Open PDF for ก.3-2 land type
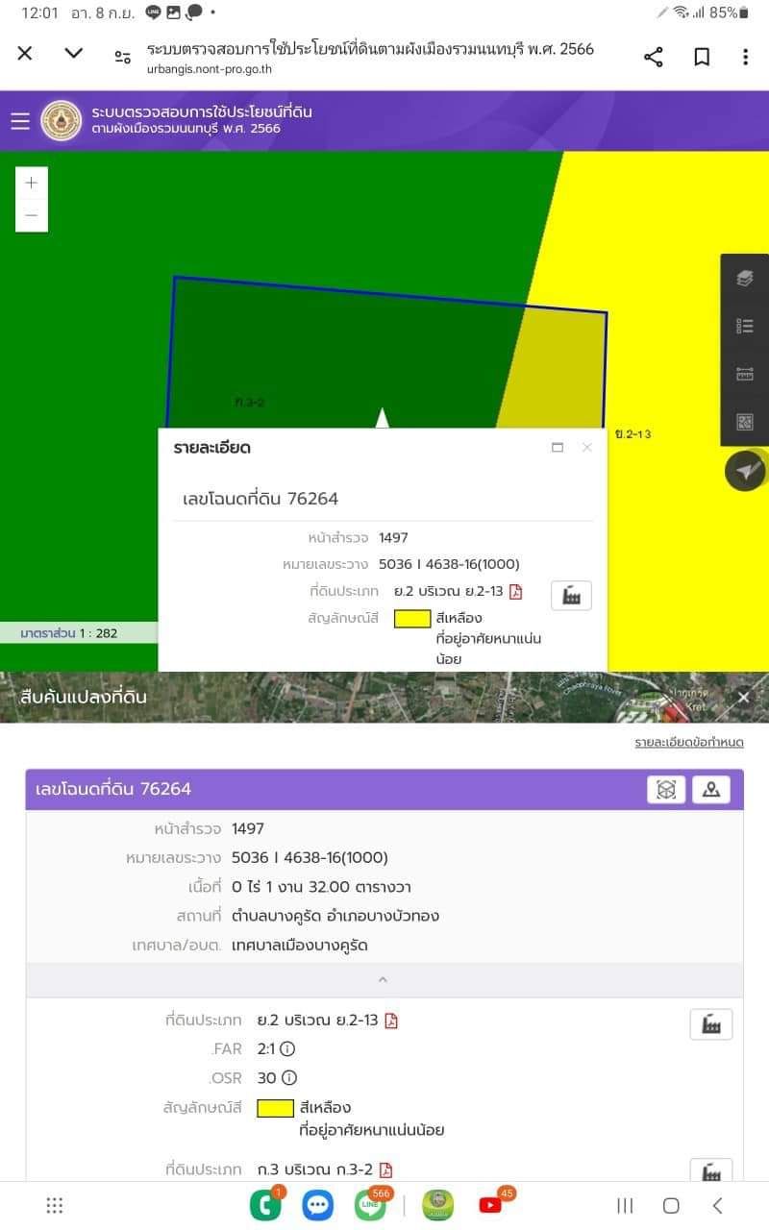Image resolution: width=769 pixels, height=1230 pixels. click(x=385, y=1169)
